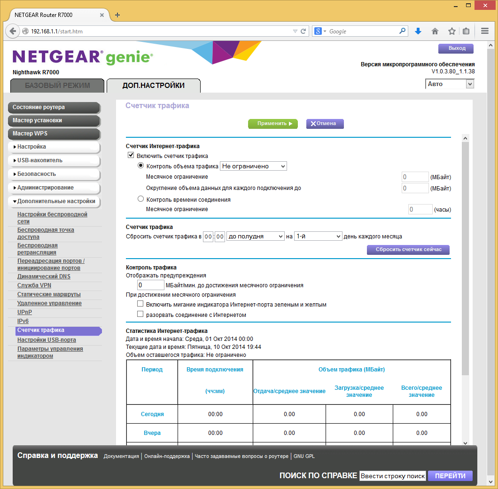Click the NETGEAR genie logo

click(83, 57)
